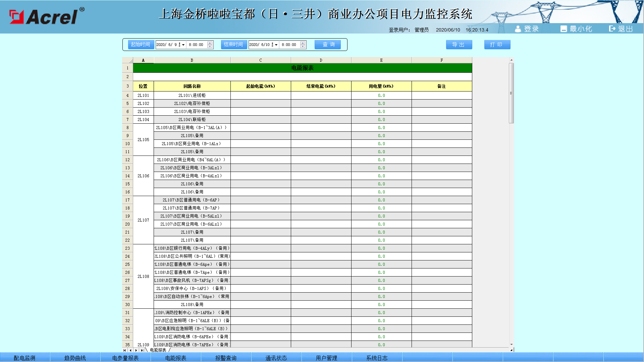Viewport: 644px width, 362px height.
Task: Click the 导出 export button
Action: 459,45
